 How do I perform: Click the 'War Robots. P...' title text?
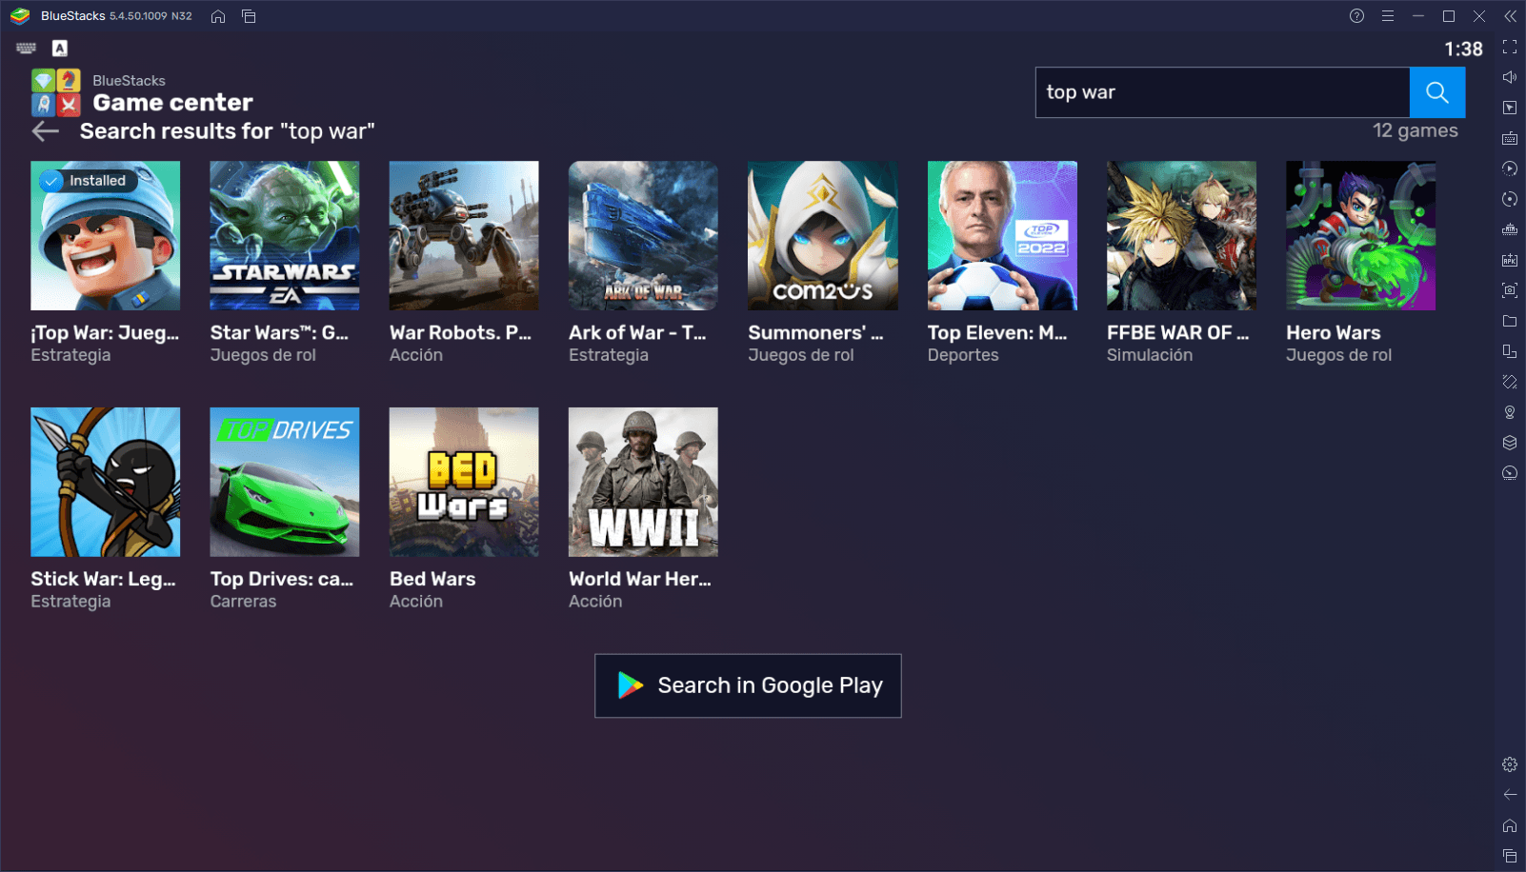pyautogui.click(x=460, y=333)
